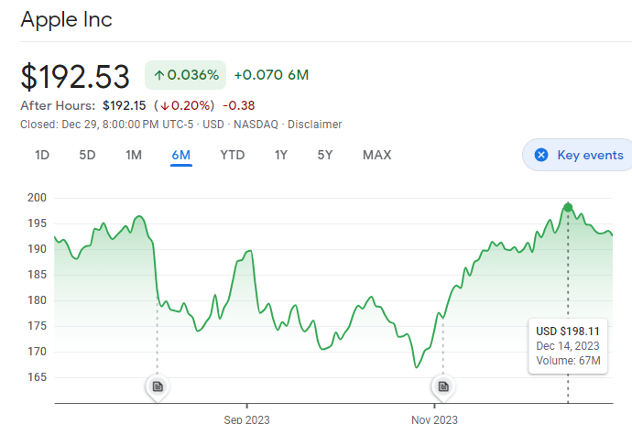This screenshot has width=632, height=424.
Task: Click the +0.070 6M change text
Action: [x=271, y=75]
